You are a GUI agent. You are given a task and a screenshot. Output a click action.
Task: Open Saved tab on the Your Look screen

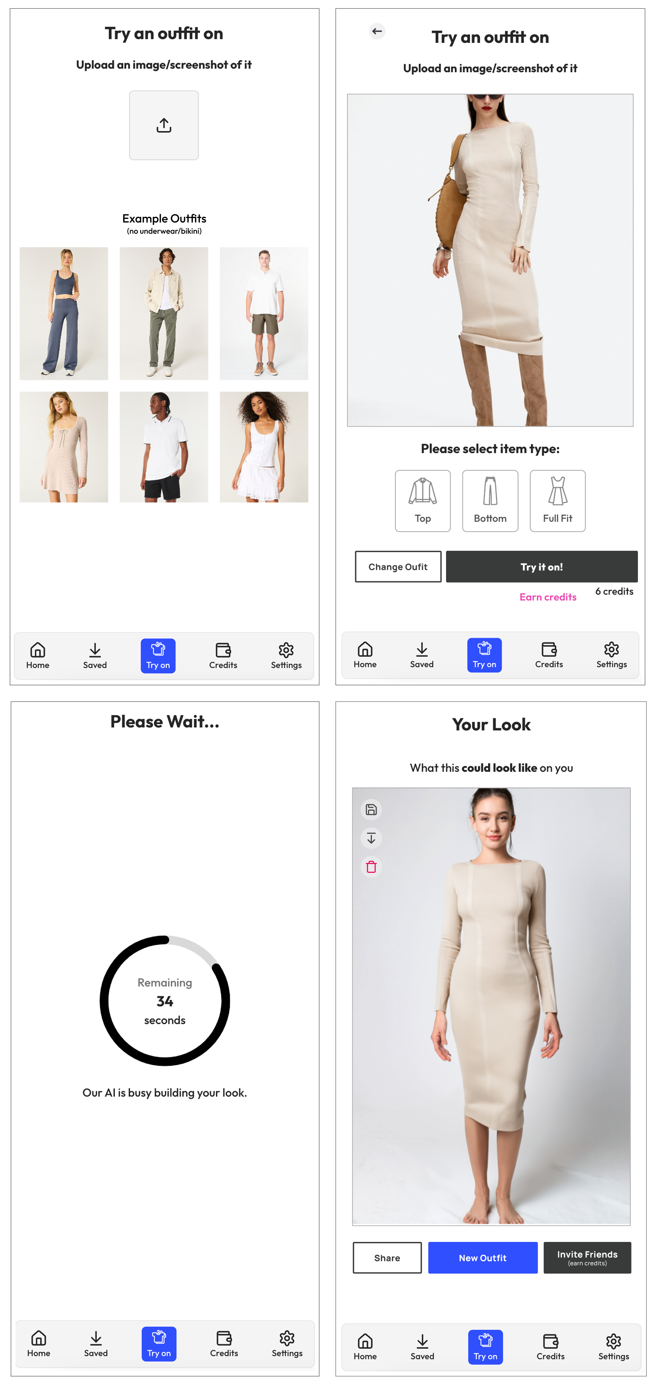coord(422,1347)
